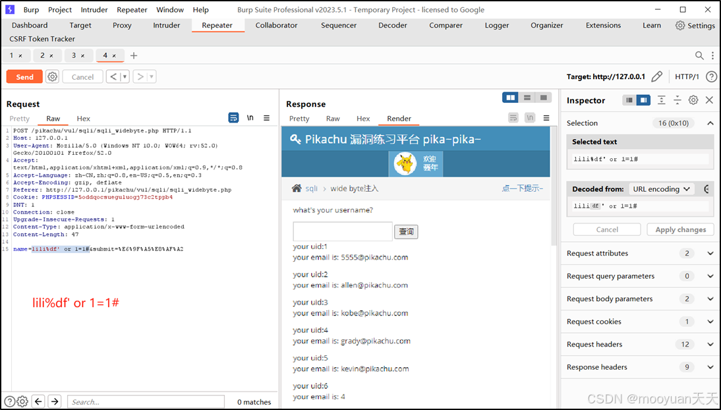Image resolution: width=721 pixels, height=410 pixels.
Task: Open the URL encoding dropdown
Action: (661, 189)
